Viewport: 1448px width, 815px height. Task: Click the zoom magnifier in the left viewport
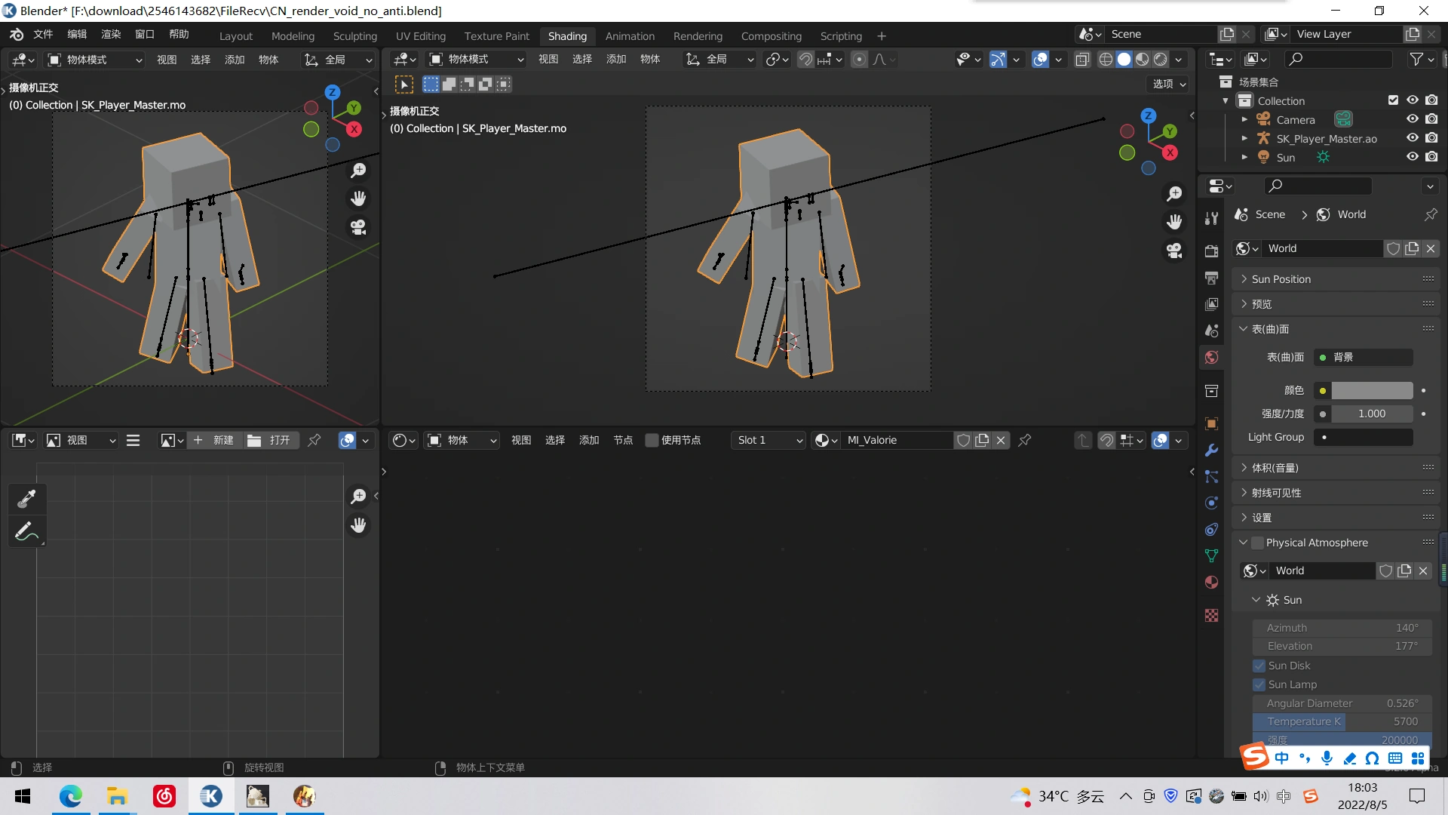[x=358, y=171]
